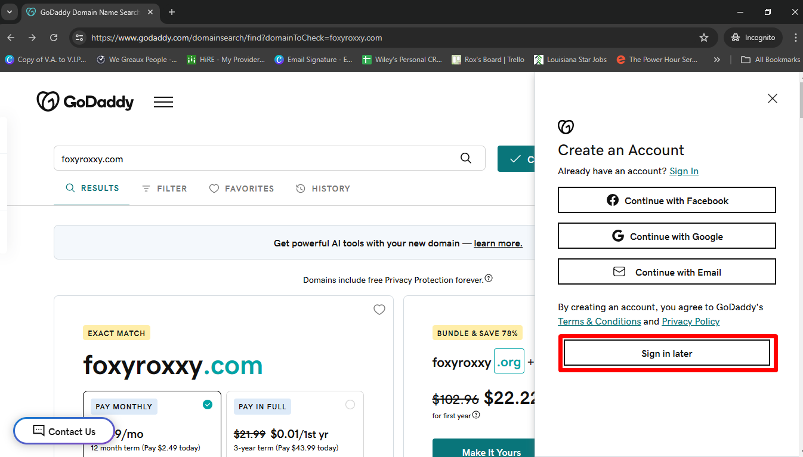Viewport: 803px width, 457px height.
Task: Continue with Email
Action: pyautogui.click(x=667, y=271)
